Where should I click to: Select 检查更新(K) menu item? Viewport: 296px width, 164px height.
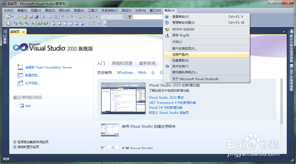point(206,60)
